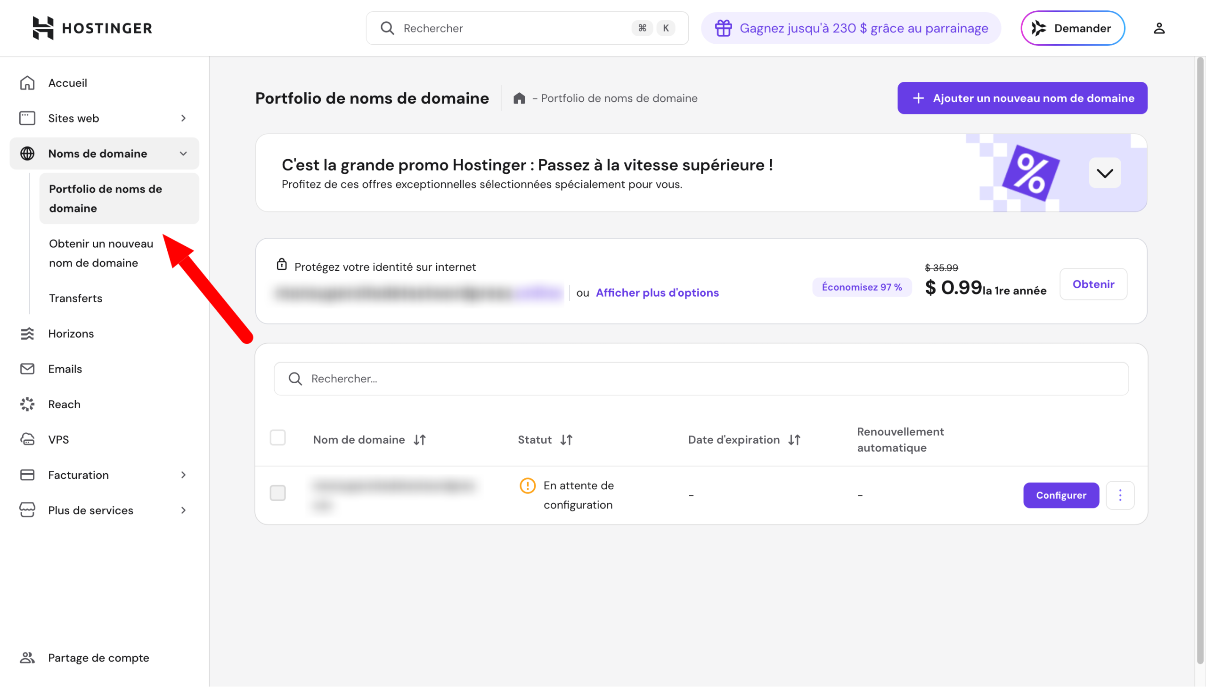
Task: Click the gift icon in referral banner
Action: pos(723,28)
